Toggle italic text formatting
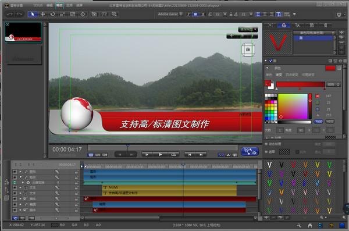The width and height of the screenshot is (349, 231). point(188,15)
